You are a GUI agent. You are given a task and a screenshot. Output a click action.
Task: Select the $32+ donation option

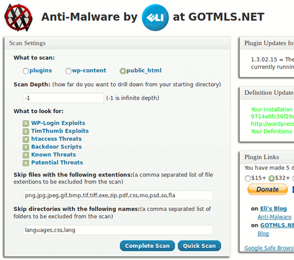[271, 179]
